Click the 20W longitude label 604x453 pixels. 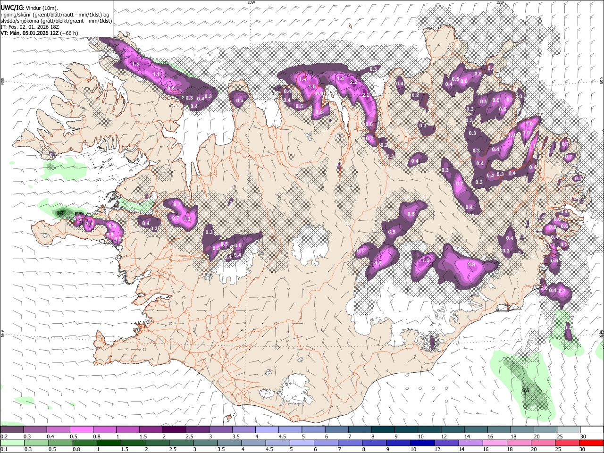coord(251,2)
